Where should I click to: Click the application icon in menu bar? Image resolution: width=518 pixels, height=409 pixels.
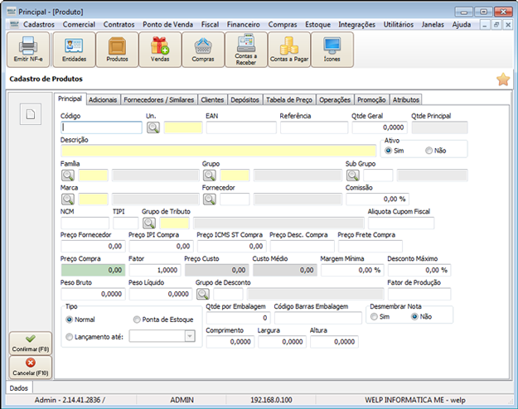[14, 24]
